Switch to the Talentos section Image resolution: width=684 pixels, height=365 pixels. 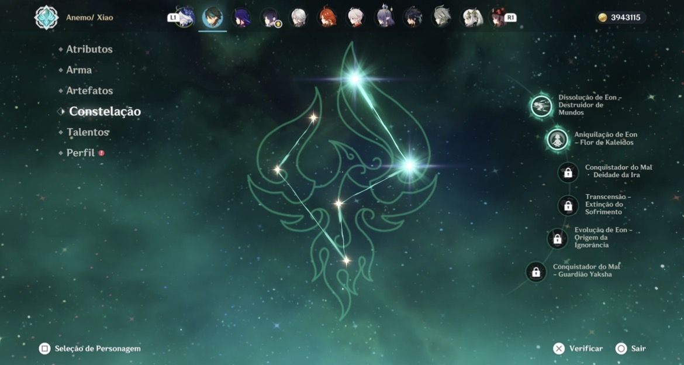88,132
